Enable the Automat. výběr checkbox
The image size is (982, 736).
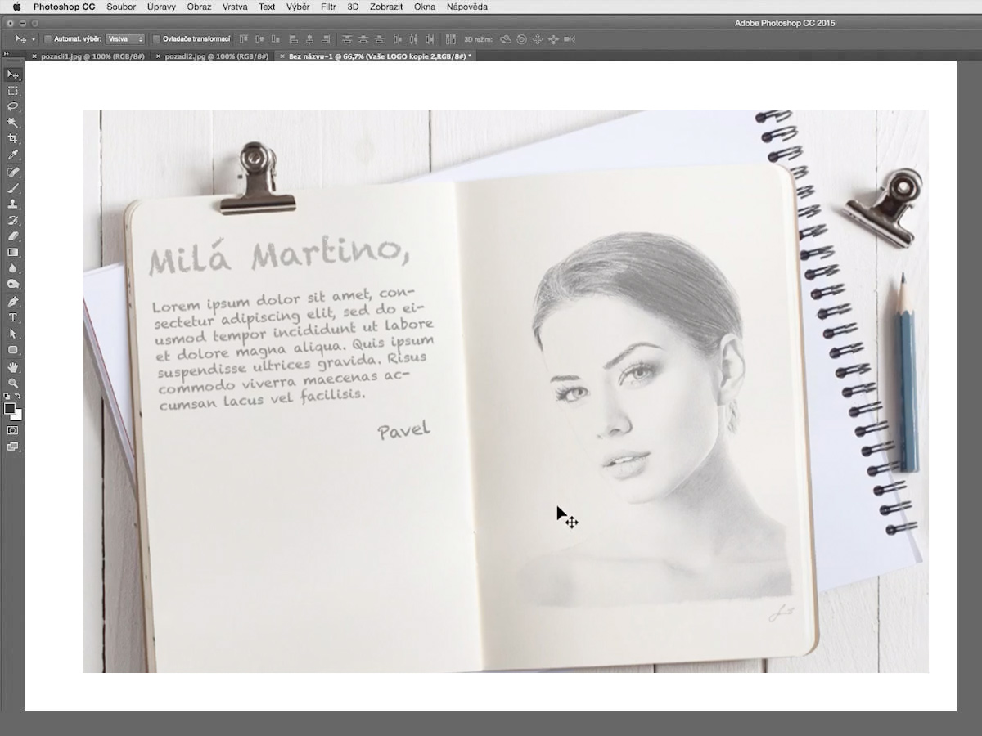coord(47,39)
